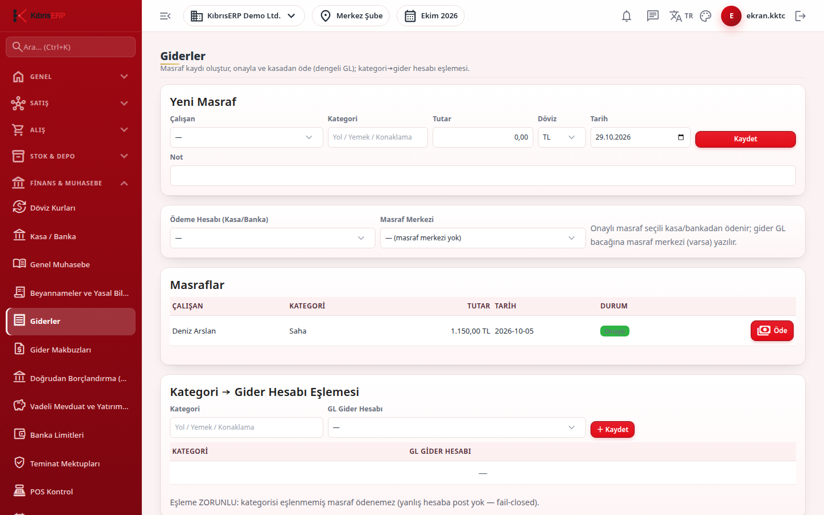Screen dimensions: 824x515
Task: Open Döviz Kurları from the sidebar
Action: pyautogui.click(x=71, y=208)
